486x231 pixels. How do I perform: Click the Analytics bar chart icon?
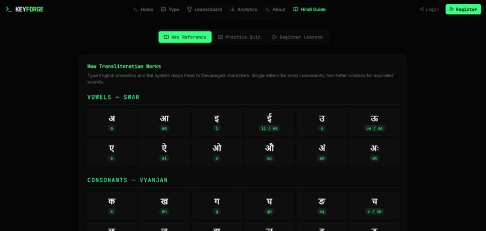(x=232, y=9)
